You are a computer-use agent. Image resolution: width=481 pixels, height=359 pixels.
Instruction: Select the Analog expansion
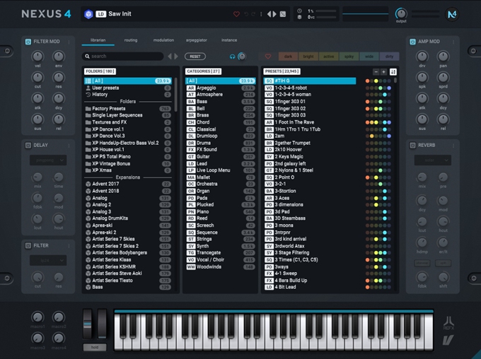click(128, 198)
